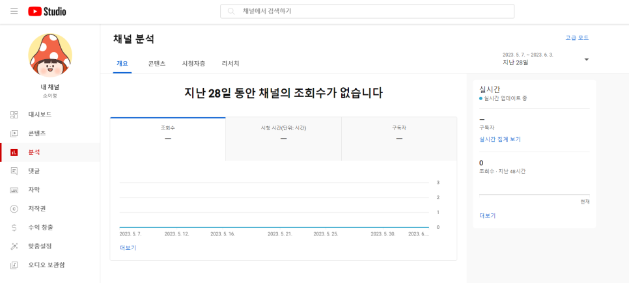
Task: Click the 실시간 집계 보기 link
Action: tap(499, 139)
